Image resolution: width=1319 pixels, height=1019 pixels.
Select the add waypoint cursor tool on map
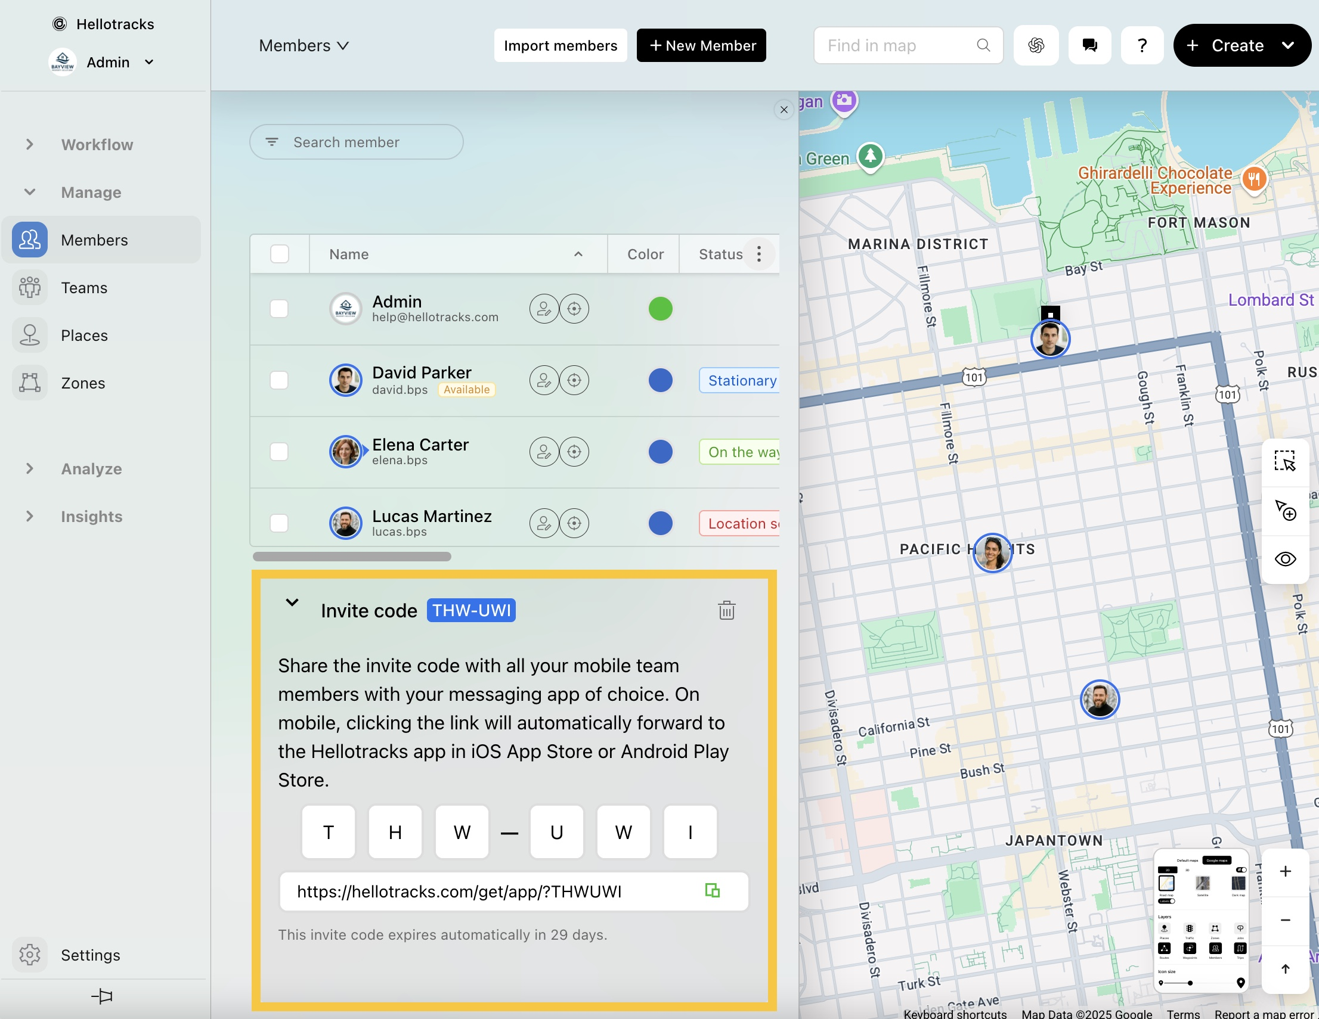(1284, 510)
